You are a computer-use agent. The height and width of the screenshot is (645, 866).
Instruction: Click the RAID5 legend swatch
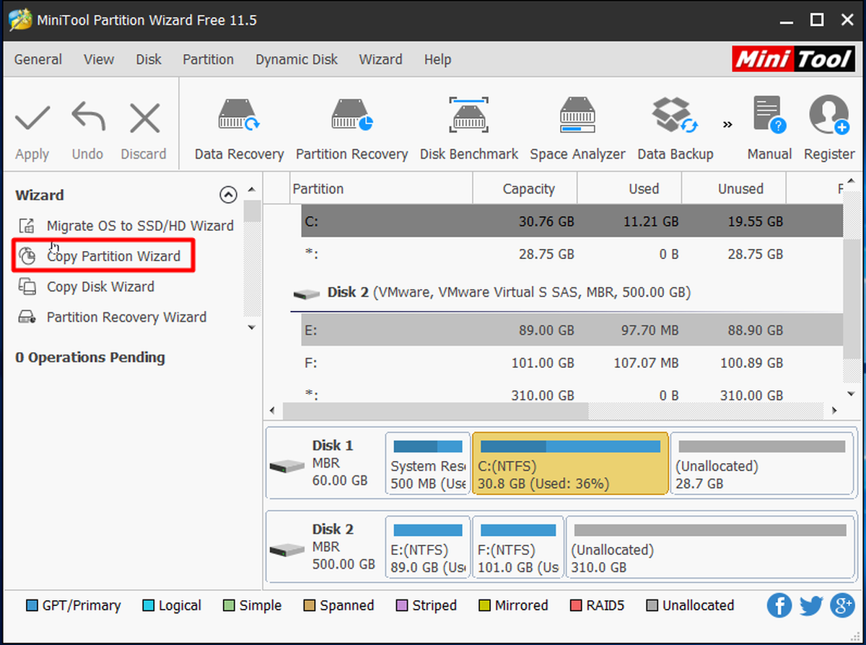pyautogui.click(x=575, y=605)
